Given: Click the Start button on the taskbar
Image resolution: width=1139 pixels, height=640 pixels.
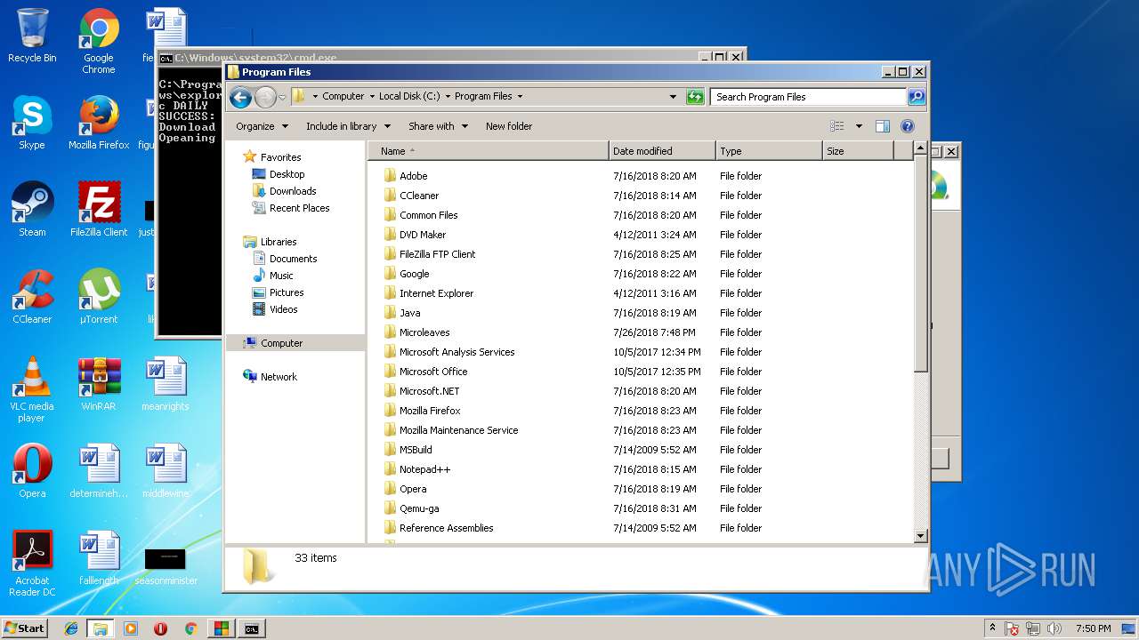Looking at the screenshot, I should 25,628.
